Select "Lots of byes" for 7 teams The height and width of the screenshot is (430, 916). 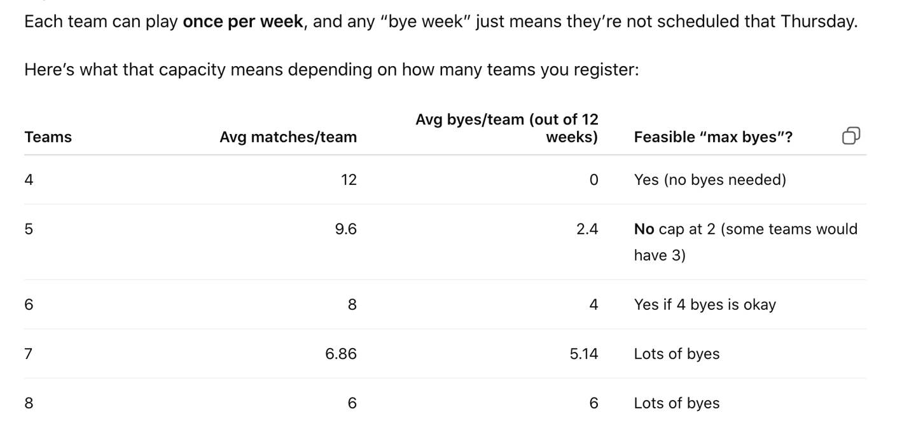(677, 354)
